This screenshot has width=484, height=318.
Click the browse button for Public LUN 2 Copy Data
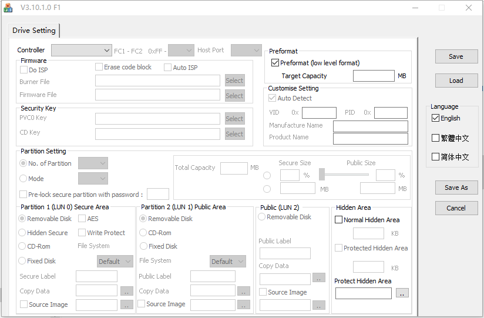[x=318, y=277]
